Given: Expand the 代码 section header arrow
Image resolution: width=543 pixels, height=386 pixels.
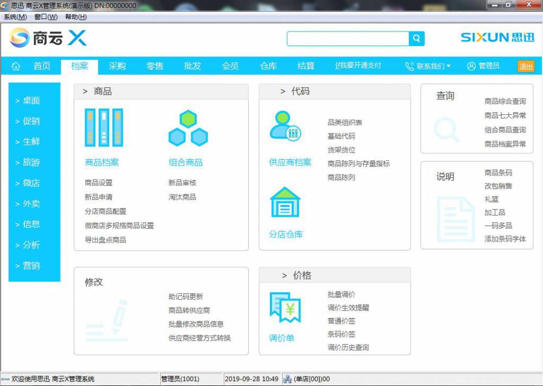Looking at the screenshot, I should (x=283, y=91).
